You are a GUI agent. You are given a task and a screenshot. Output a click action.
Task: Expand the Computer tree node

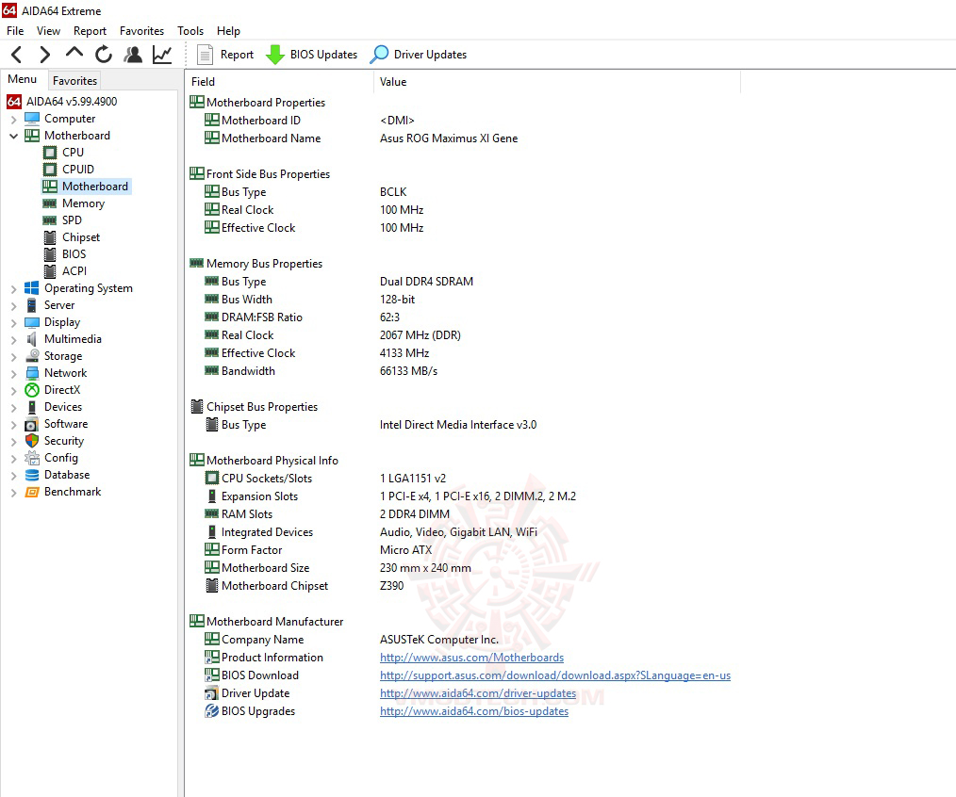[13, 120]
